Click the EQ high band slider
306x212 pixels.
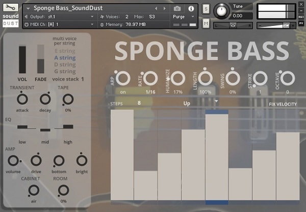click(x=68, y=127)
